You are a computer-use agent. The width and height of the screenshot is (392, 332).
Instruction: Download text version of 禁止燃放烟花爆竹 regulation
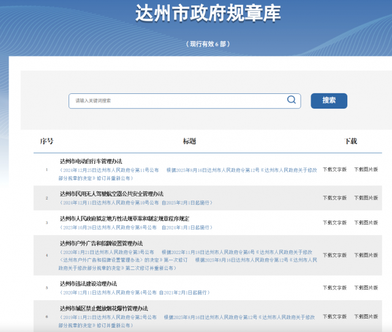tap(334, 317)
